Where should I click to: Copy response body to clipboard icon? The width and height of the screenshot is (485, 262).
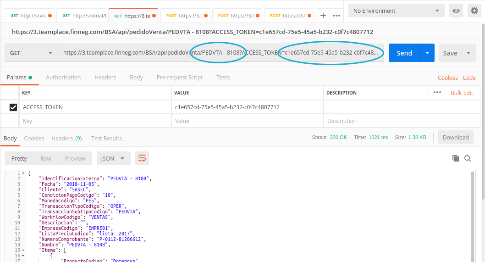[x=455, y=158]
